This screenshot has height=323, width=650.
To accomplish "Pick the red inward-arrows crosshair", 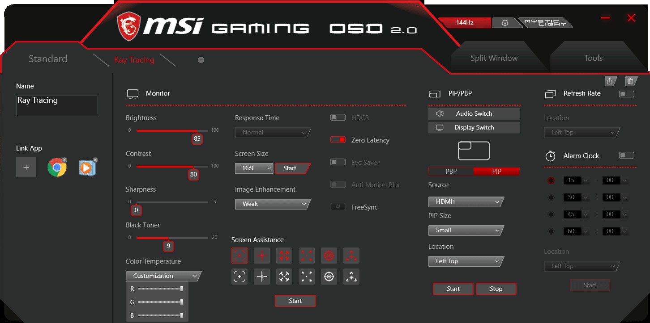I will point(284,256).
